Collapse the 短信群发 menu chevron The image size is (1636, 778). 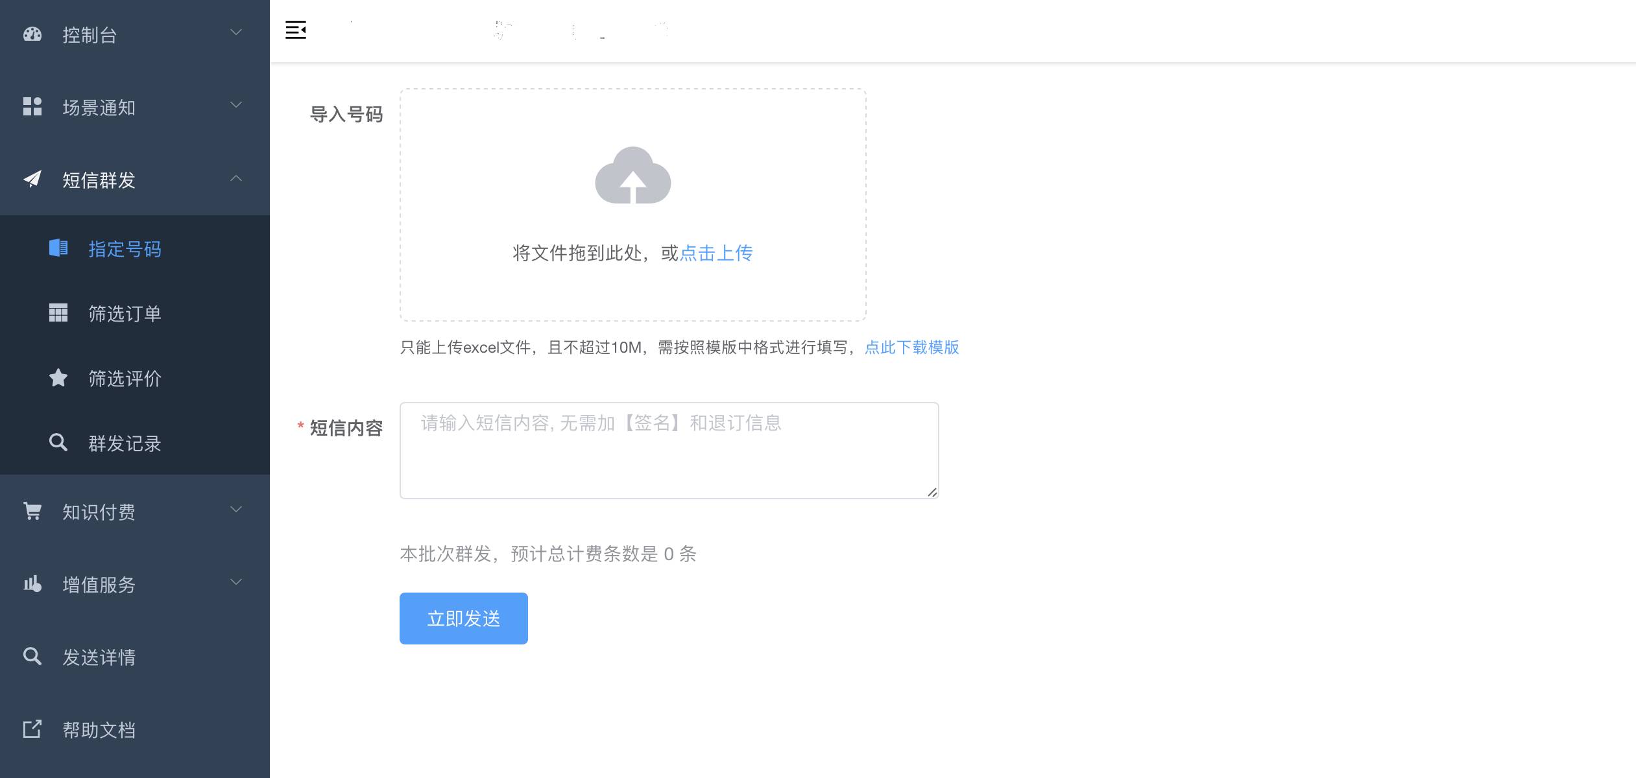click(236, 178)
